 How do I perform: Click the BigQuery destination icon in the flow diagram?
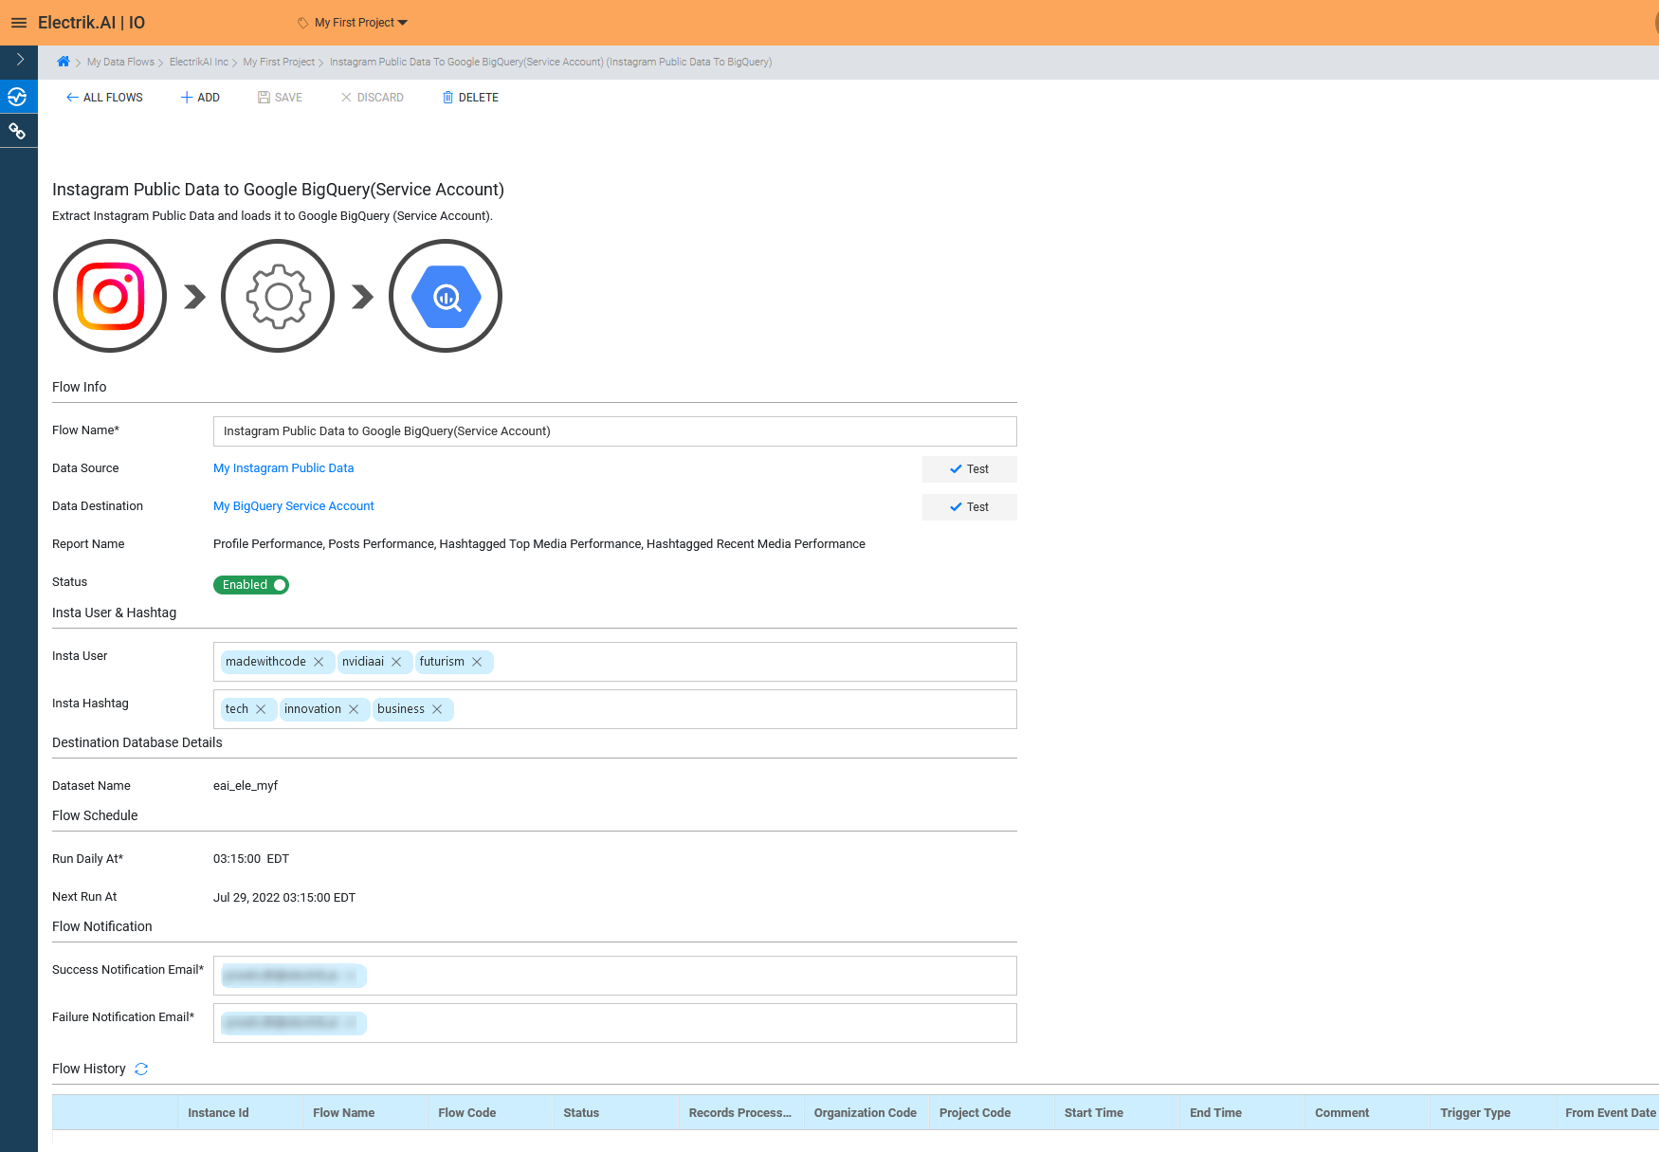click(x=445, y=295)
